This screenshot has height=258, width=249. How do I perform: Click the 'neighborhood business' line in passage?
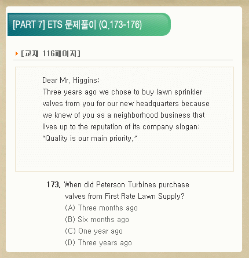point(123,115)
